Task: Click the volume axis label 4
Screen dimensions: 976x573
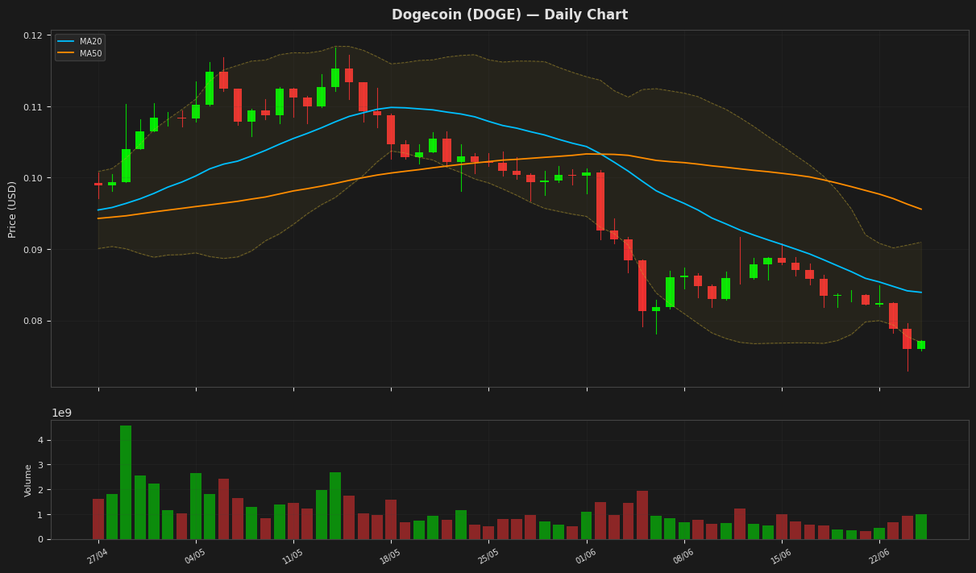Action: point(40,440)
